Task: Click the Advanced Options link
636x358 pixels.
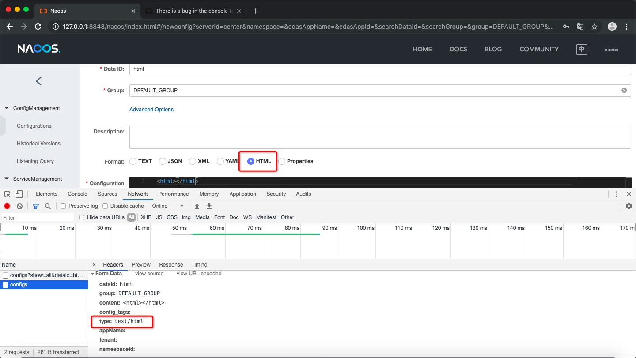Action: [x=151, y=110]
